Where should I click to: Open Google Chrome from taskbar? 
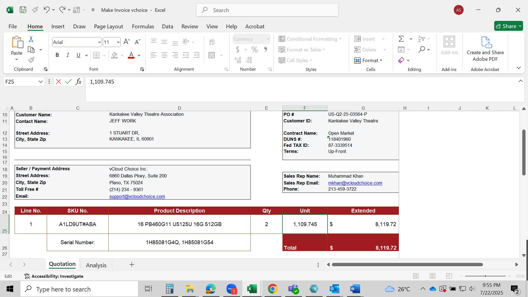tap(273, 289)
